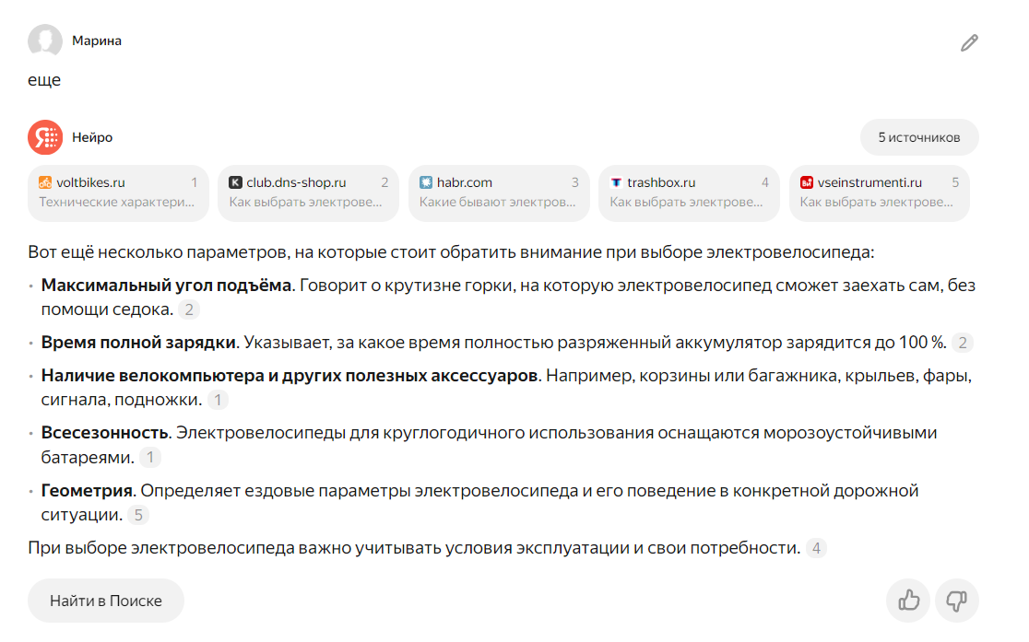
Task: Open the habr.com source card
Action: (x=499, y=193)
